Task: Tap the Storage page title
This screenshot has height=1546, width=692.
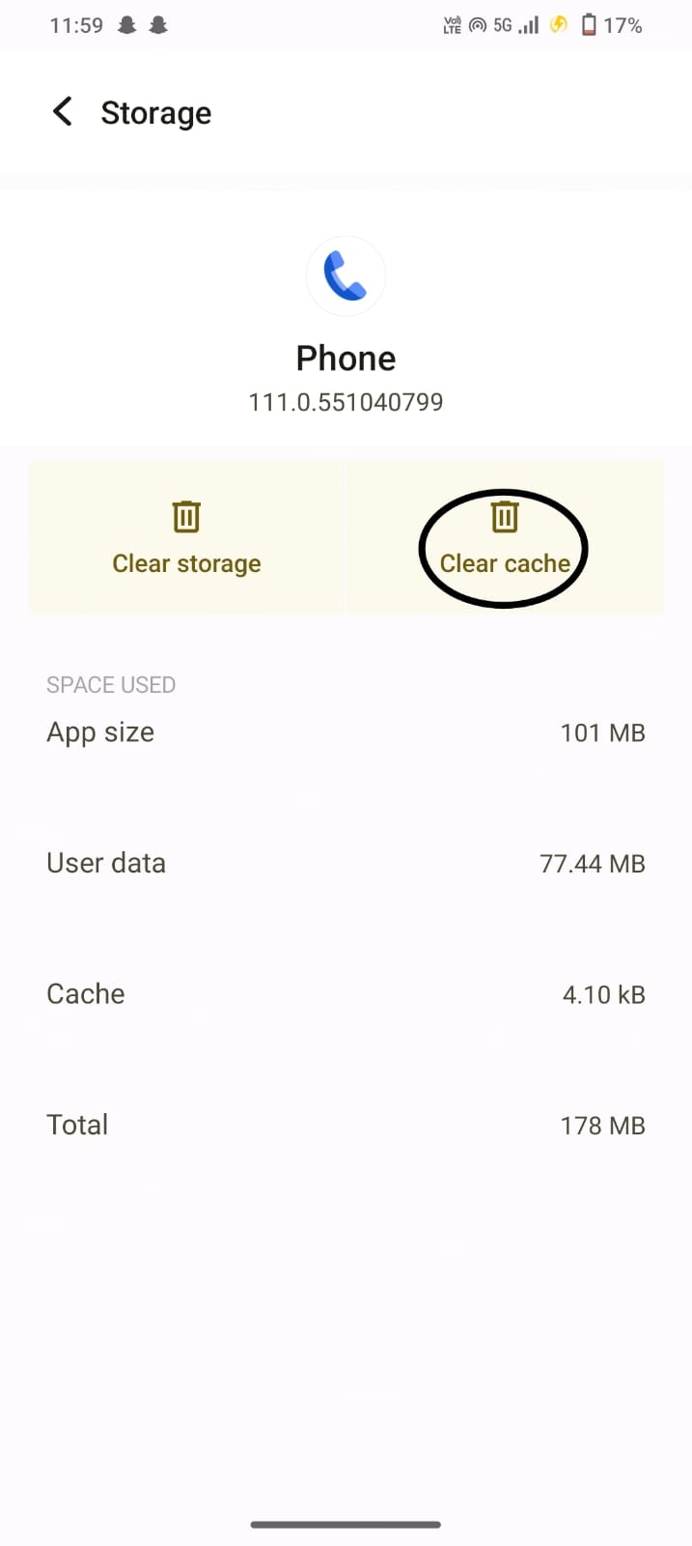Action: coord(156,113)
